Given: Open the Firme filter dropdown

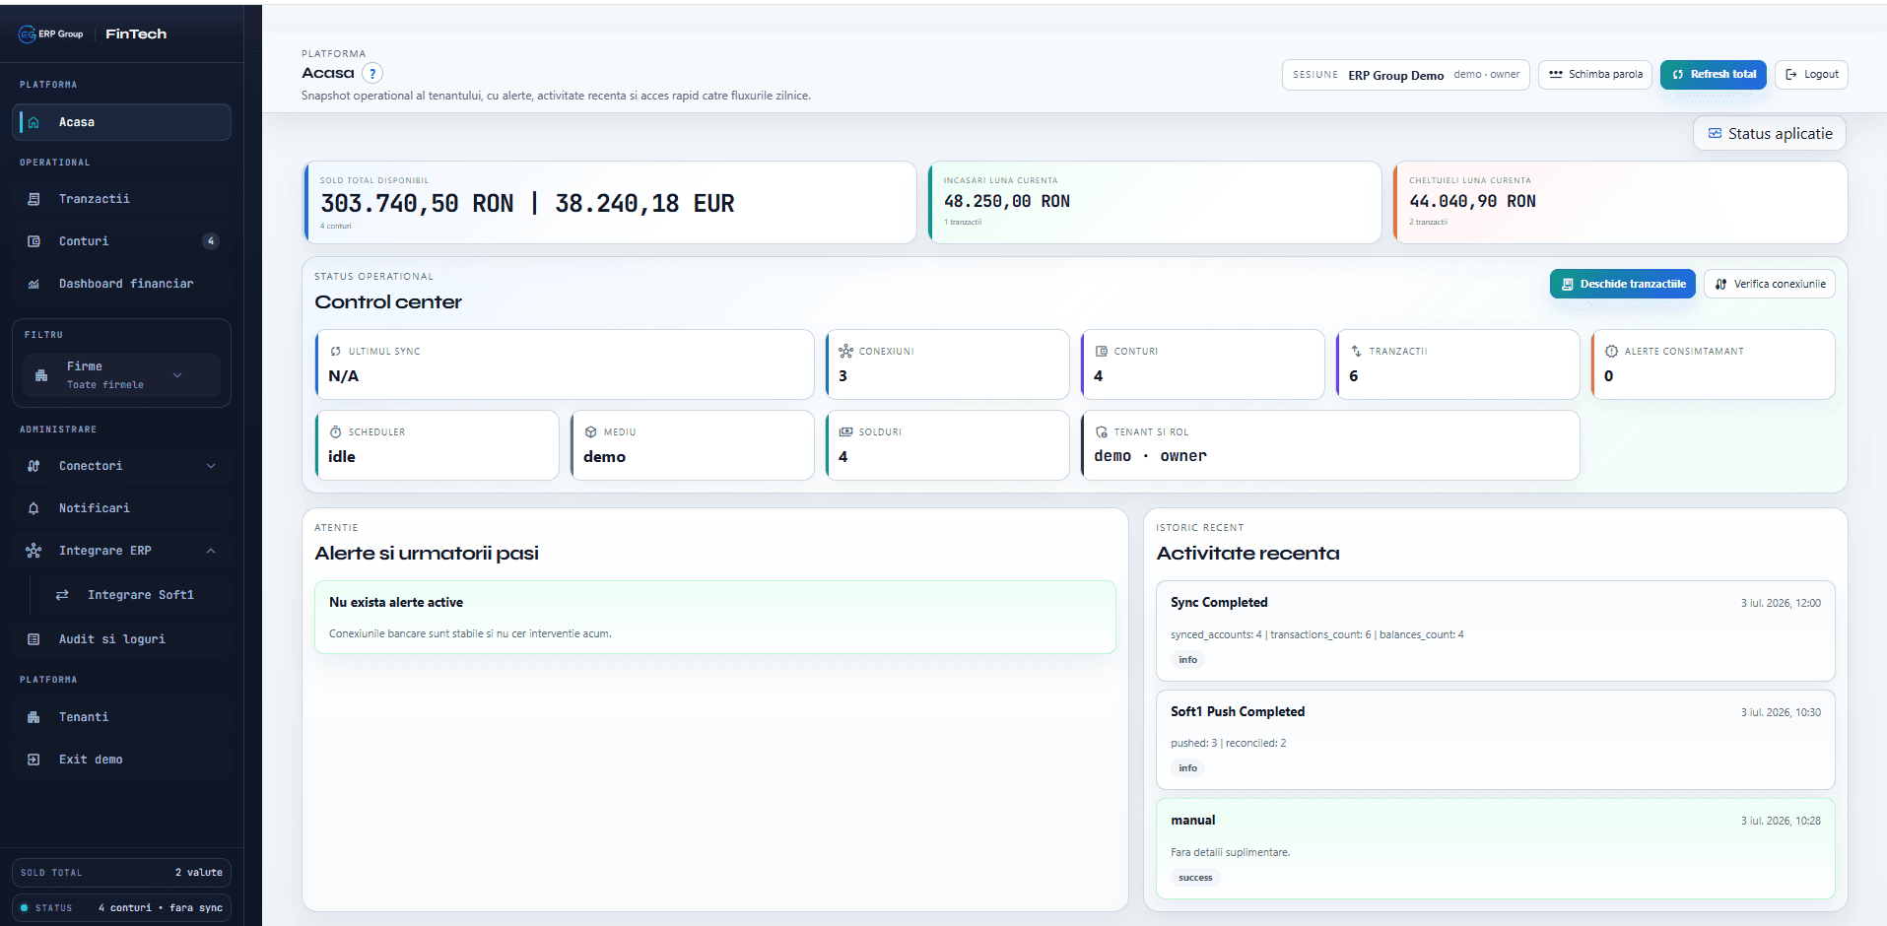Looking at the screenshot, I should (x=121, y=375).
